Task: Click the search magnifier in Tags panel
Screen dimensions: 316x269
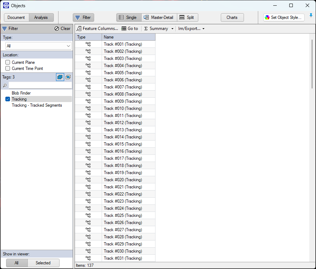Action: tap(4, 85)
